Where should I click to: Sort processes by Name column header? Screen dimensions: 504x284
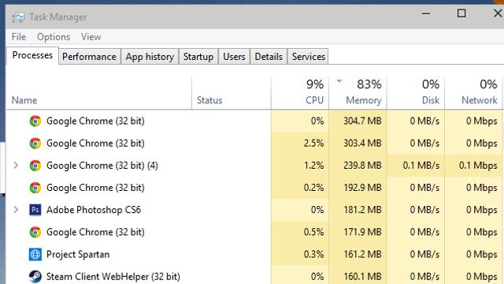click(x=99, y=93)
